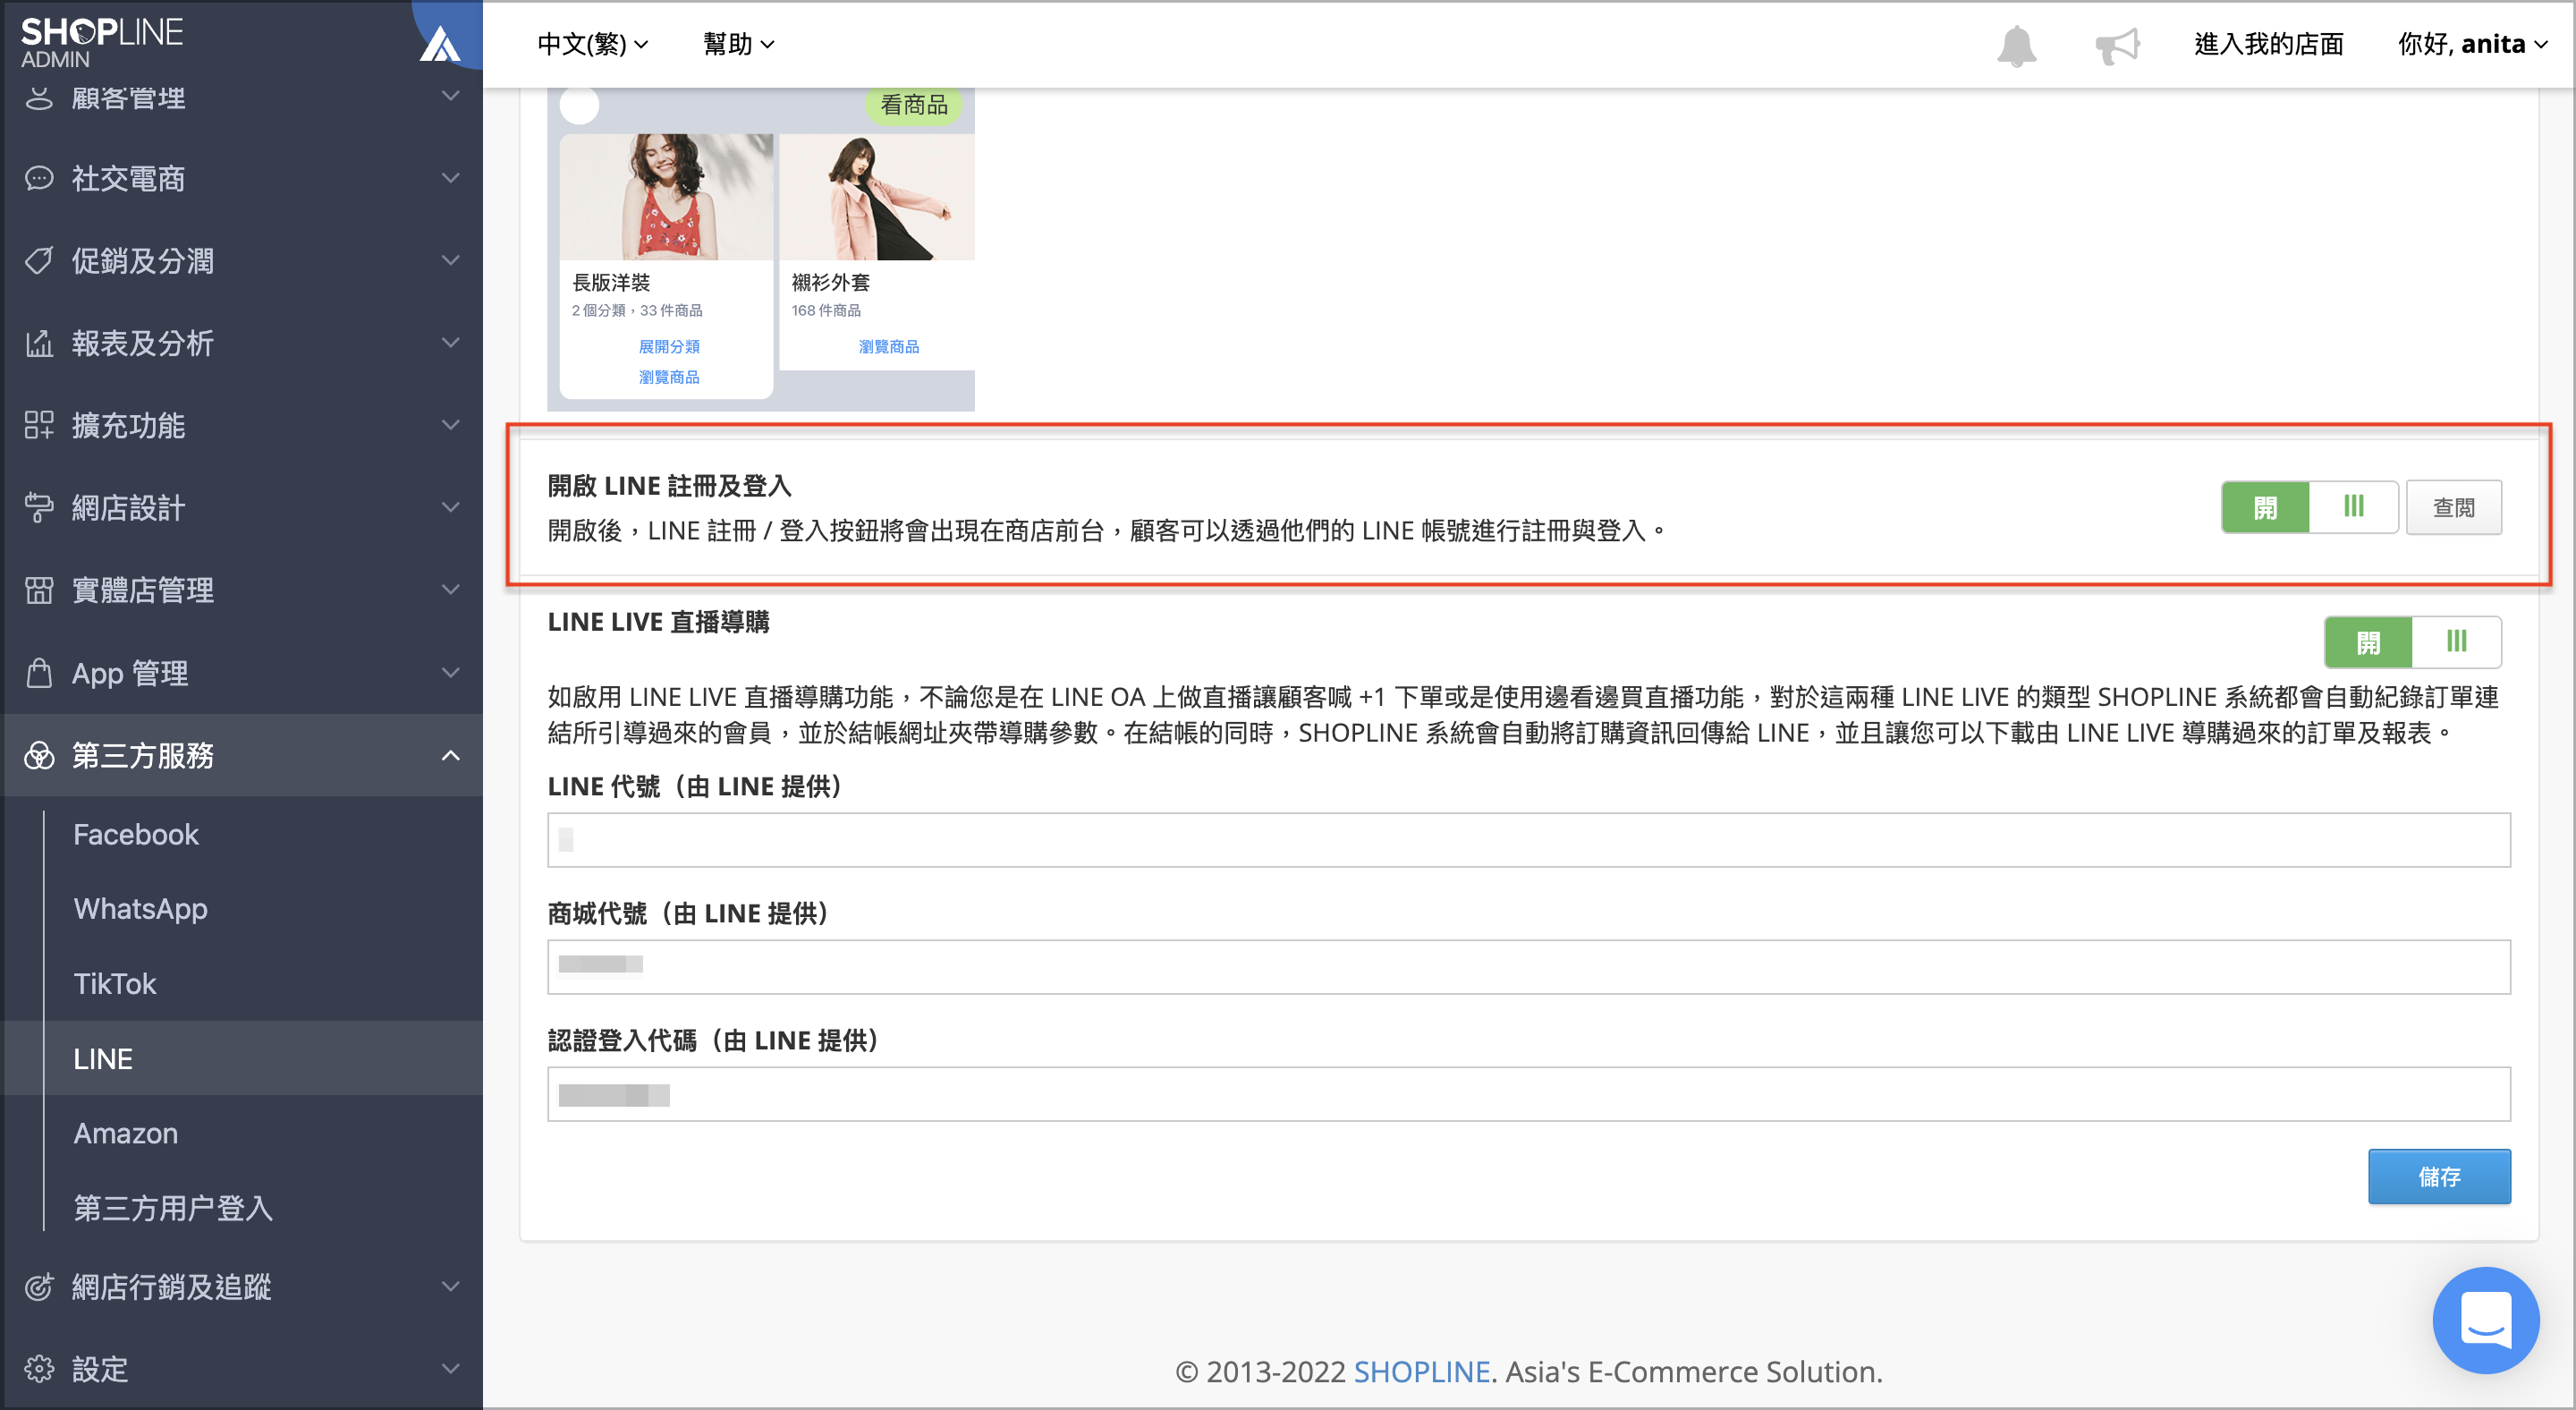Switch off LINE LIVE 直播導購 toggle
The height and width of the screenshot is (1410, 2576).
point(2456,642)
